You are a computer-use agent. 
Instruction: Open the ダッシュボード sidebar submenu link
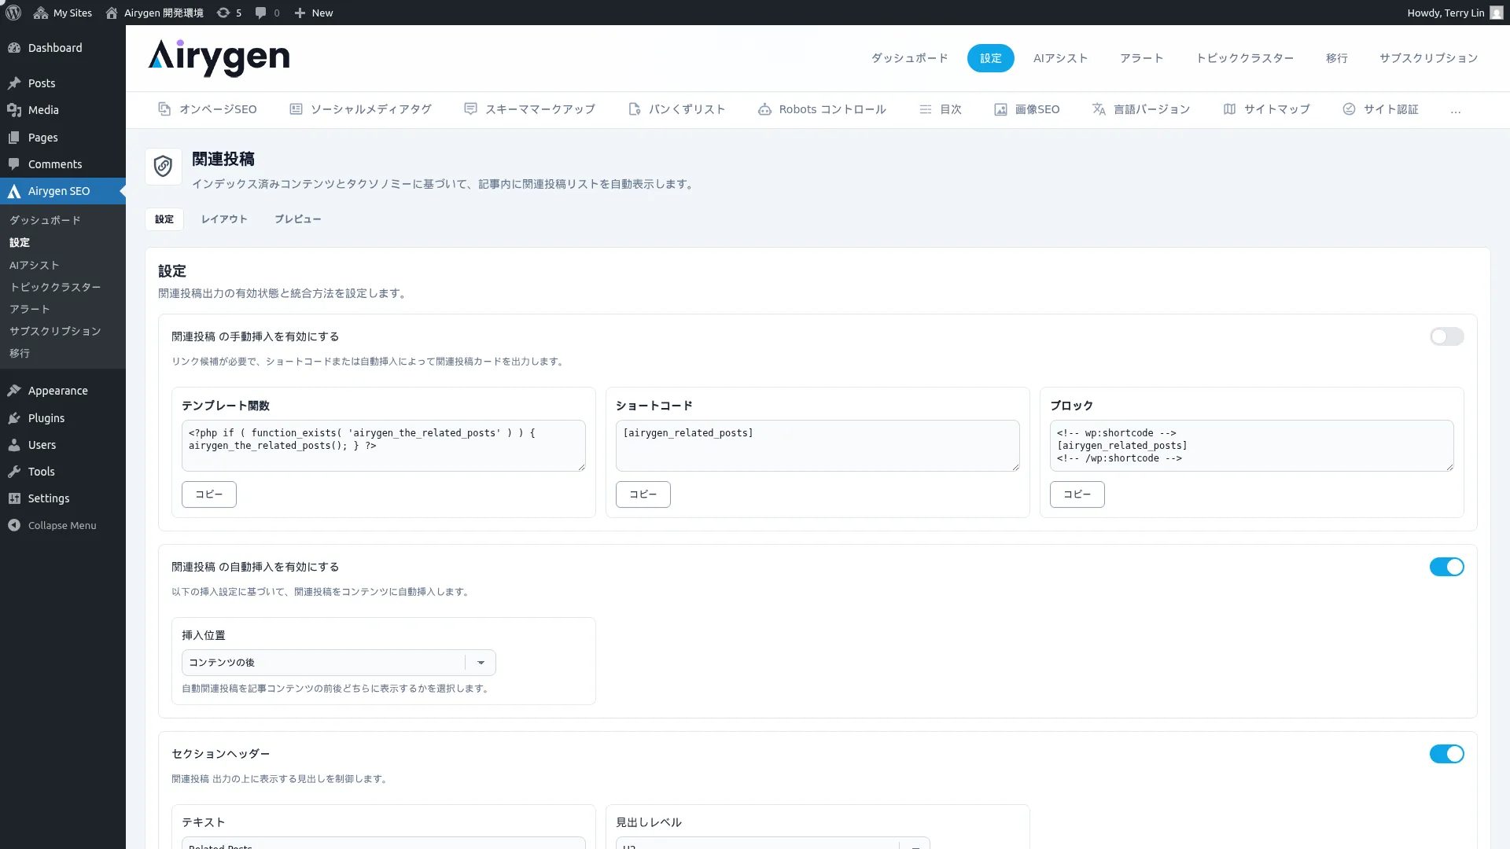coord(45,220)
